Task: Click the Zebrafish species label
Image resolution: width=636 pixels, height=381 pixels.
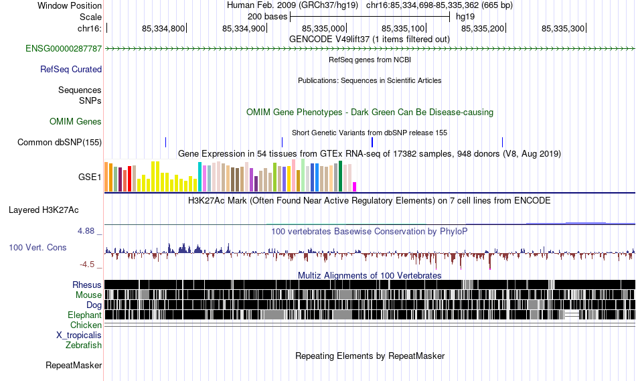Action: 84,346
